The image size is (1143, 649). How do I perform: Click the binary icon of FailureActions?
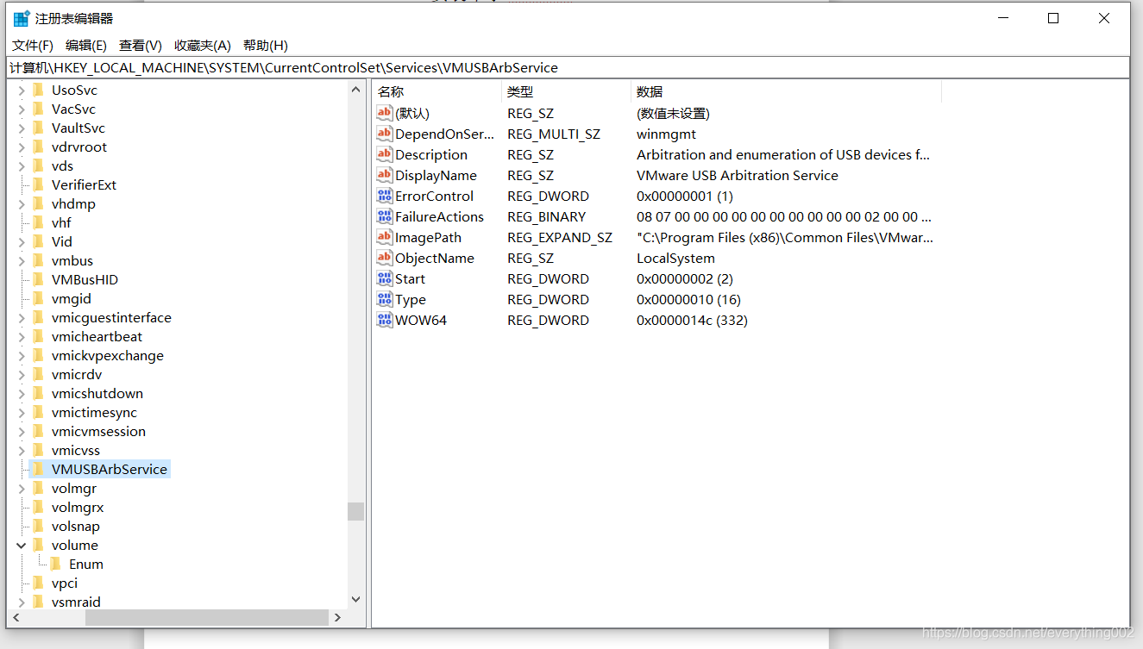(x=385, y=216)
